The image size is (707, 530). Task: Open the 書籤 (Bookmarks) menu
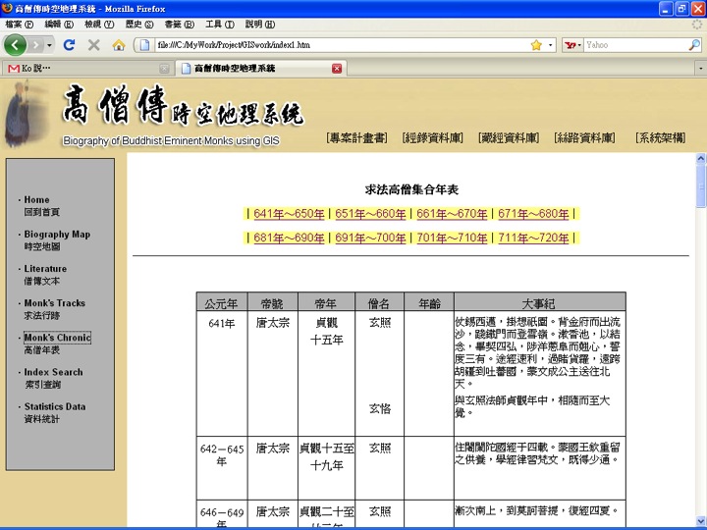point(179,25)
